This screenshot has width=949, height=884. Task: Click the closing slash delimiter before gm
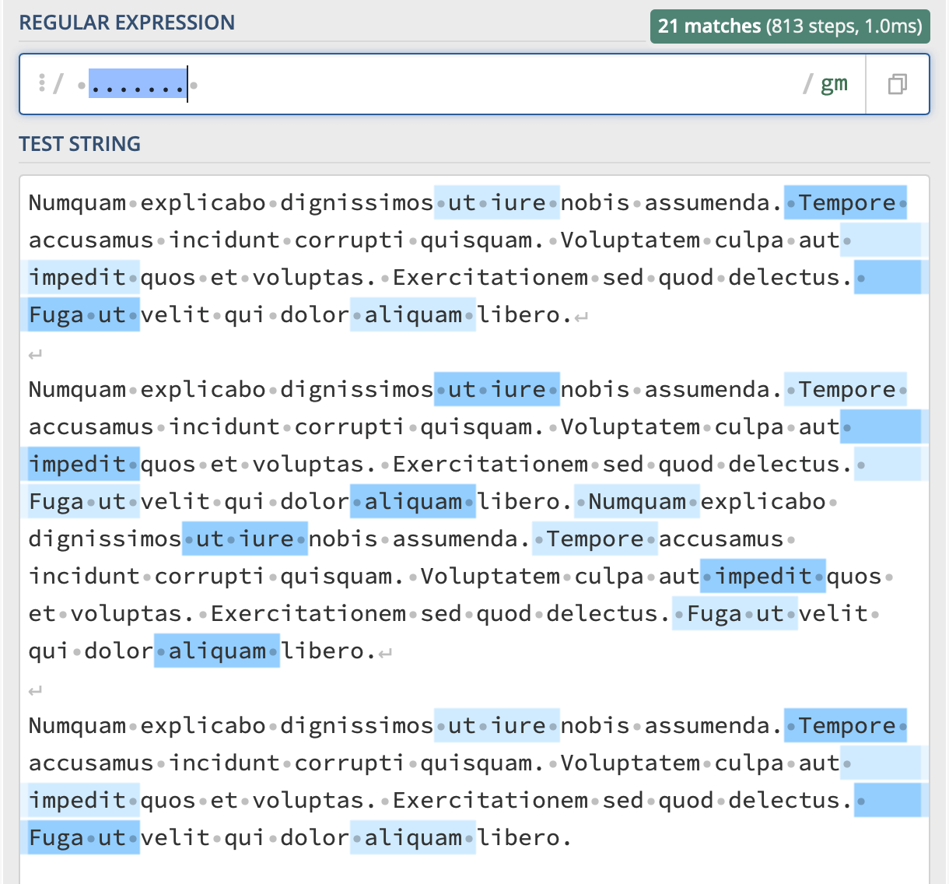(x=807, y=83)
